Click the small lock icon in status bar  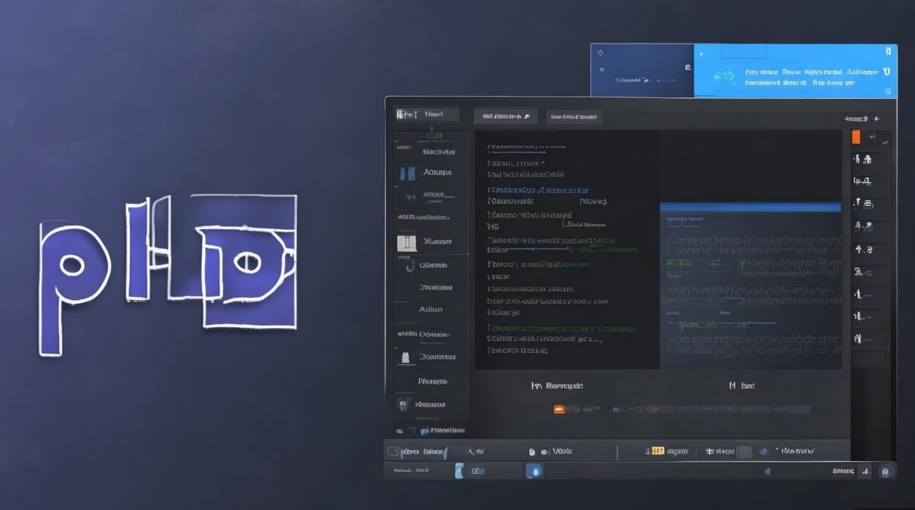tap(532, 452)
